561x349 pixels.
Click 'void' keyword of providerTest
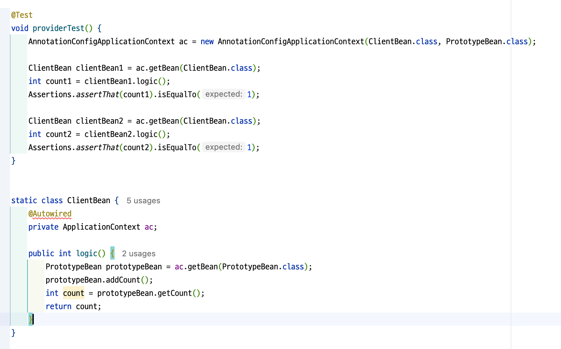click(x=20, y=28)
